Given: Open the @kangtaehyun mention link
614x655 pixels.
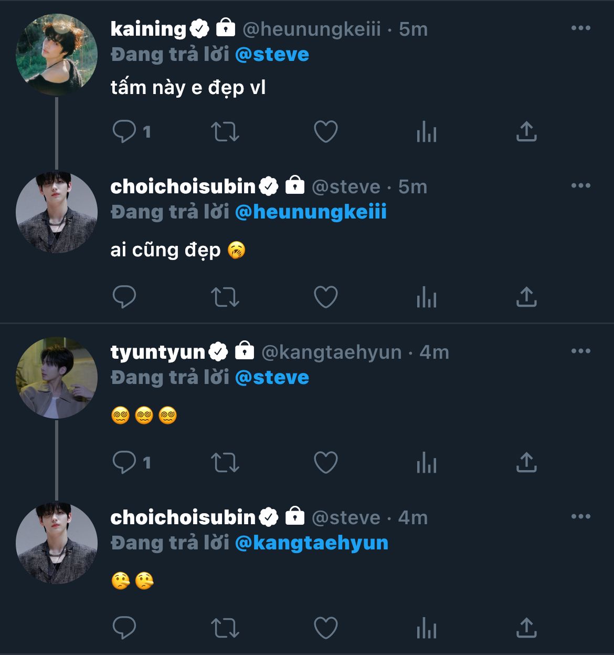Looking at the screenshot, I should tap(312, 543).
